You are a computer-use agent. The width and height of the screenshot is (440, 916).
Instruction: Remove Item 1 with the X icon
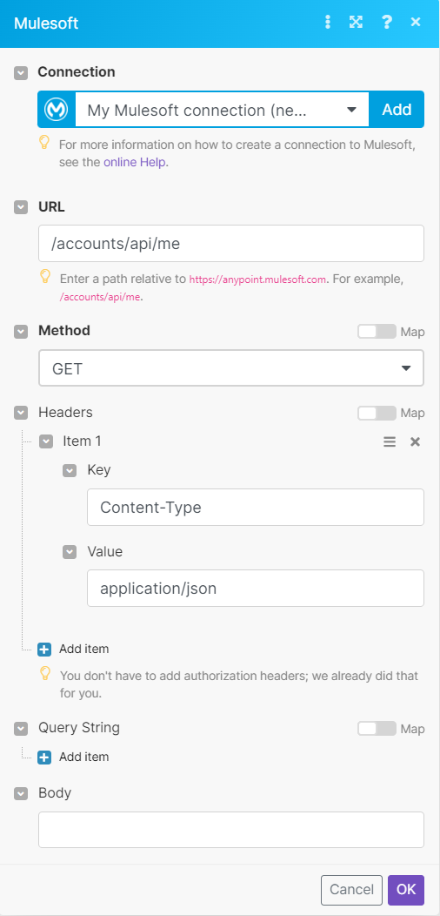[415, 441]
